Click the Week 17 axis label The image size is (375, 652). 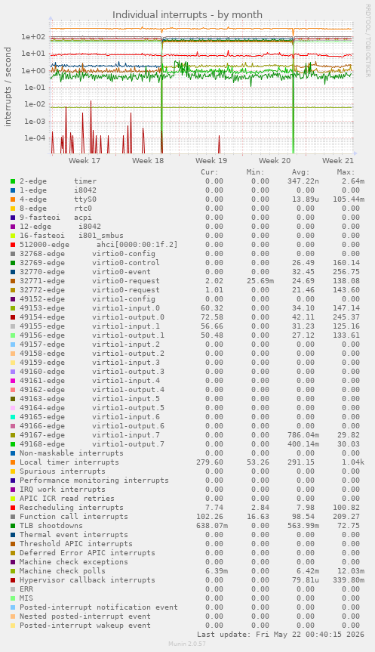[x=85, y=160]
